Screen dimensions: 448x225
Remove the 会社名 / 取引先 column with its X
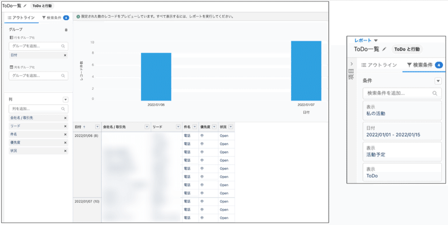[x=65, y=118]
